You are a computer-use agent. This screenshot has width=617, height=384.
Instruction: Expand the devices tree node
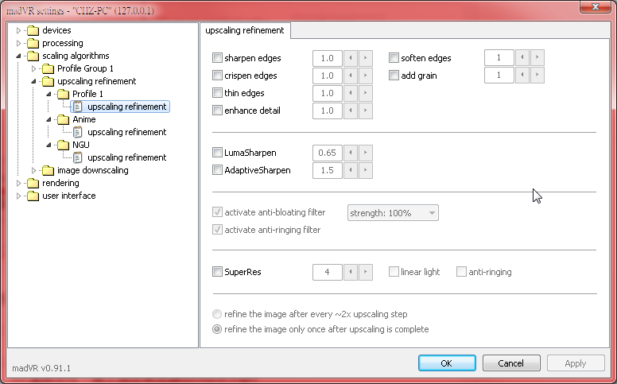coord(18,30)
